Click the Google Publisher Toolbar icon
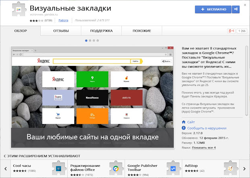This screenshot has width=250, height=178. click(x=173, y=168)
